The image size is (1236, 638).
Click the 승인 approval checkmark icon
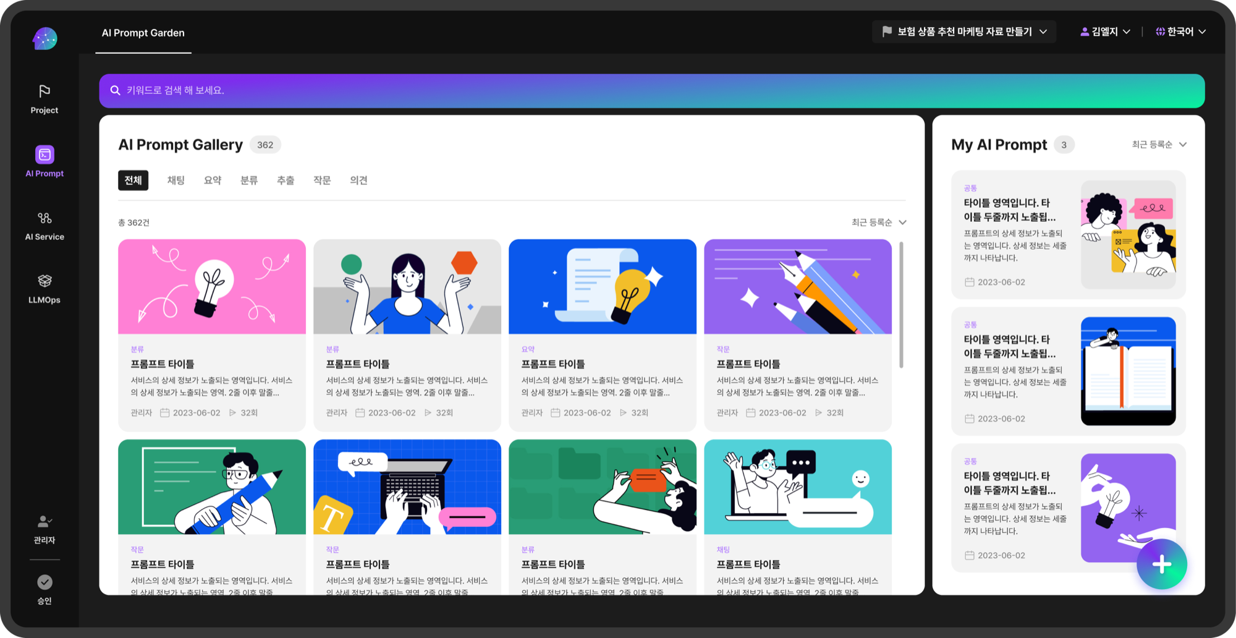(x=44, y=590)
